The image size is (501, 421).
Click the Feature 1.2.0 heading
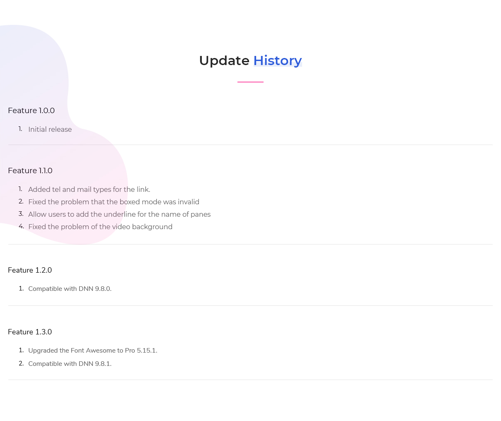tap(30, 270)
